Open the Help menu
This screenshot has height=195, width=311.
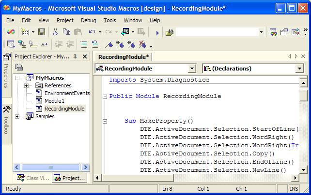pos(155,20)
